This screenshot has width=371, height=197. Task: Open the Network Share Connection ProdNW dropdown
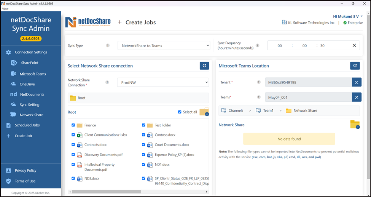[163, 83]
